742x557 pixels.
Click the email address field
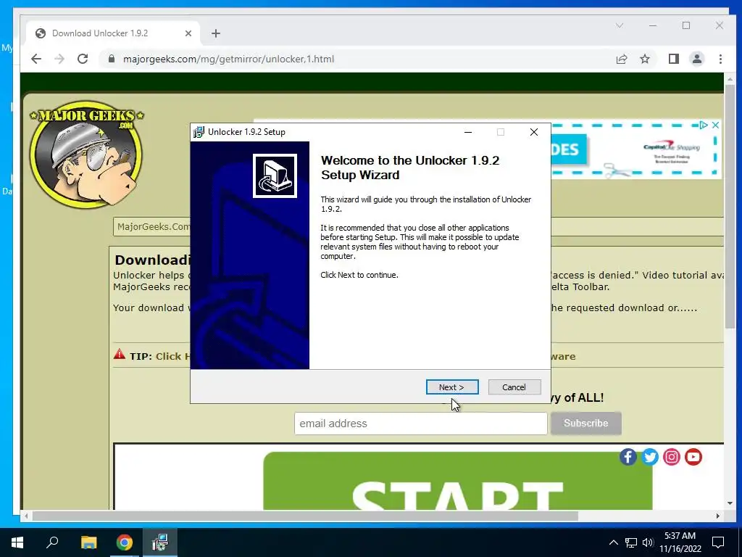[420, 424]
